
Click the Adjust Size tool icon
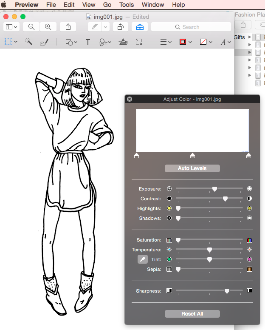click(139, 42)
